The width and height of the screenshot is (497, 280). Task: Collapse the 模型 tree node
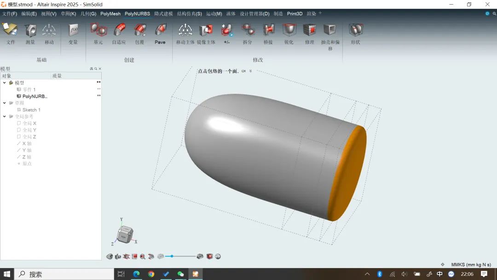pyautogui.click(x=5, y=83)
